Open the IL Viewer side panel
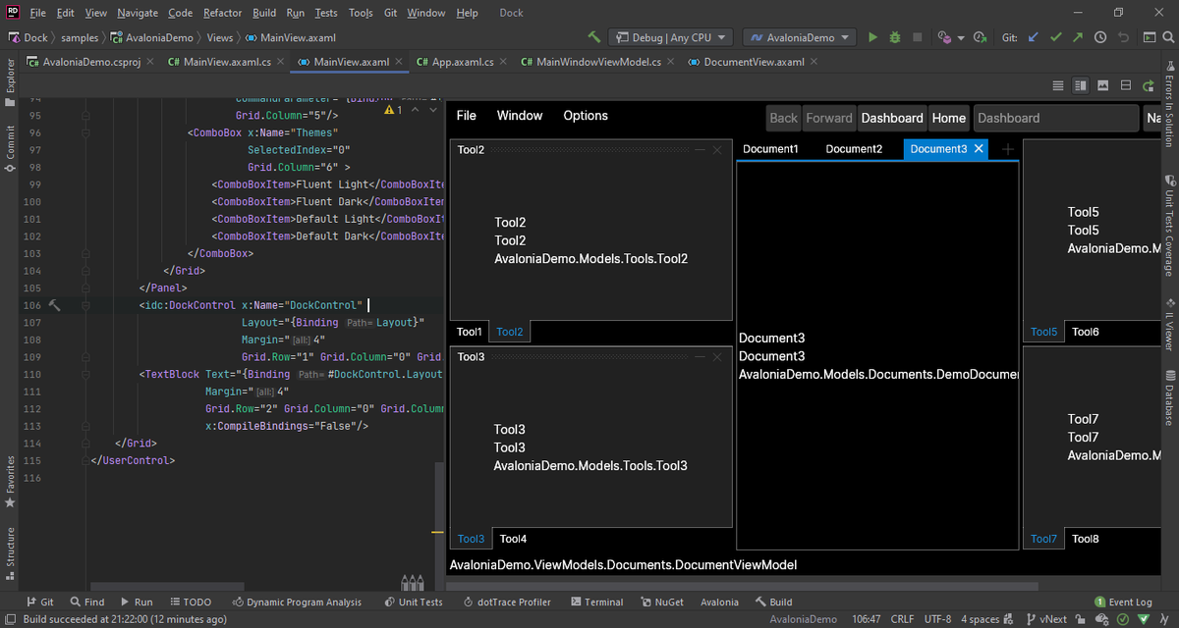Viewport: 1179px width, 628px height. [x=1169, y=324]
